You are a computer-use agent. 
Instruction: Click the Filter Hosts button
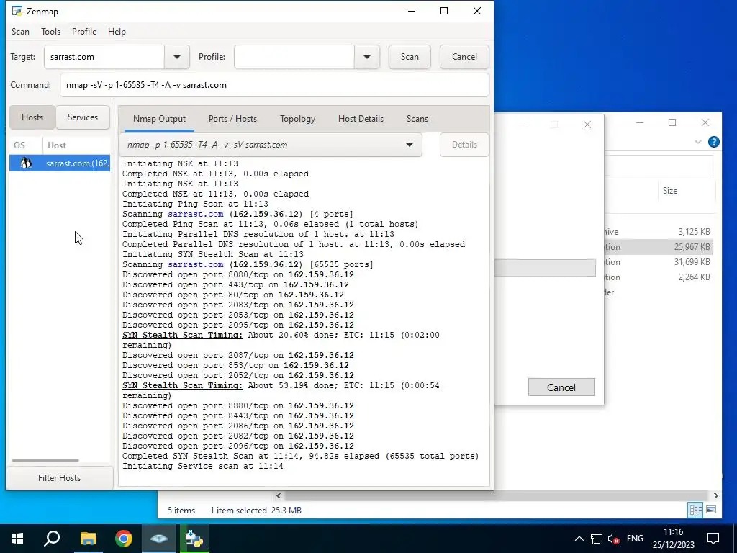[59, 478]
